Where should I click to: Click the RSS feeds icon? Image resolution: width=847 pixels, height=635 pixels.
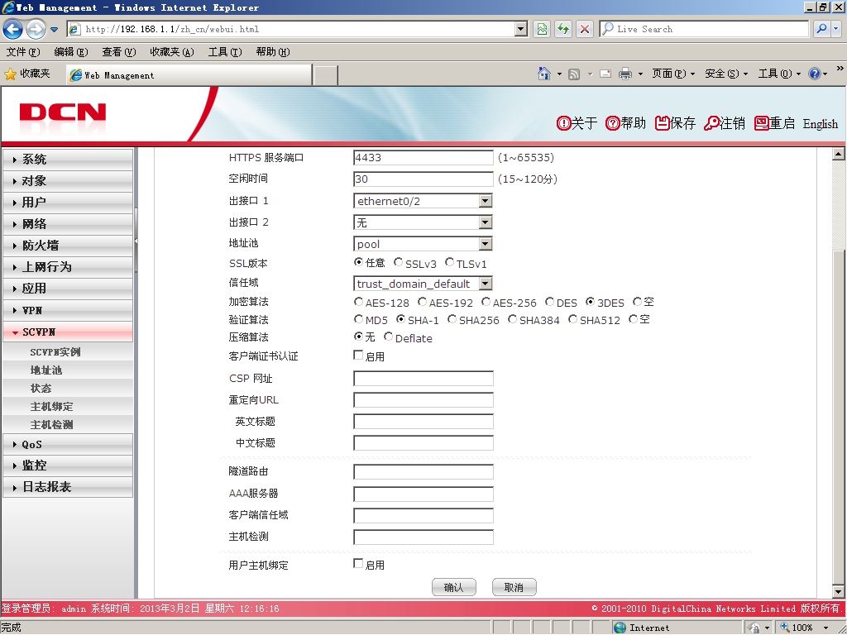(x=574, y=74)
